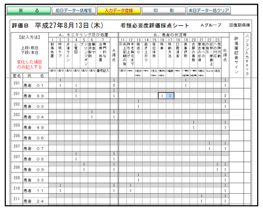
Task: Select the 患者 33 name cell
Action: (x=36, y=180)
